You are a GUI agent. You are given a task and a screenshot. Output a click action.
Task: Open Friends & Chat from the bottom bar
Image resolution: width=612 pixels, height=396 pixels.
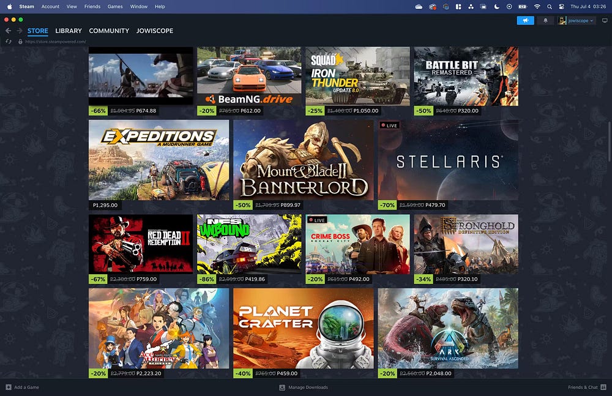(x=584, y=387)
